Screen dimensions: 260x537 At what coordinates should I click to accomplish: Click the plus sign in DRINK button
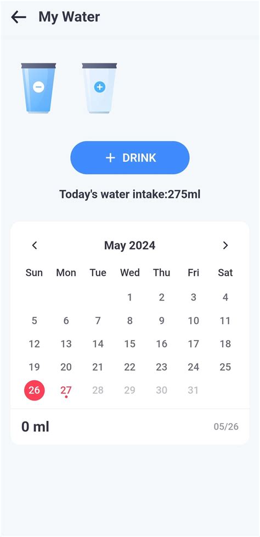tap(110, 158)
